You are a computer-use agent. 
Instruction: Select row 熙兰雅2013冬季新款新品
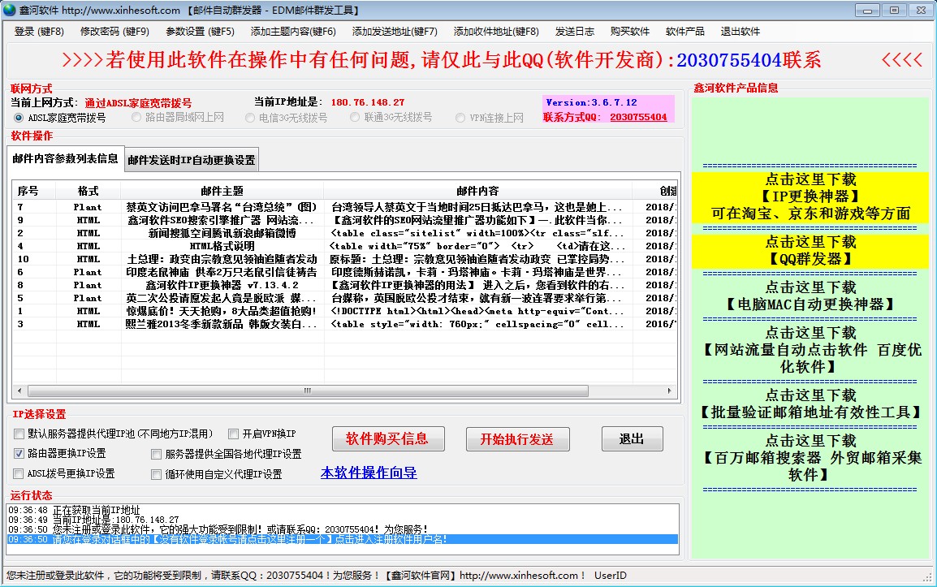click(x=344, y=324)
